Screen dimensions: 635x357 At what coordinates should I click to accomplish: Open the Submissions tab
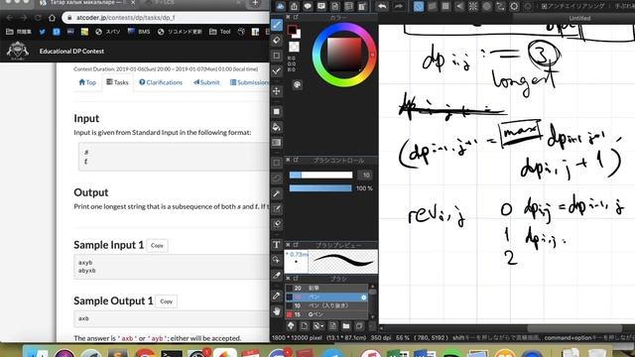249,82
